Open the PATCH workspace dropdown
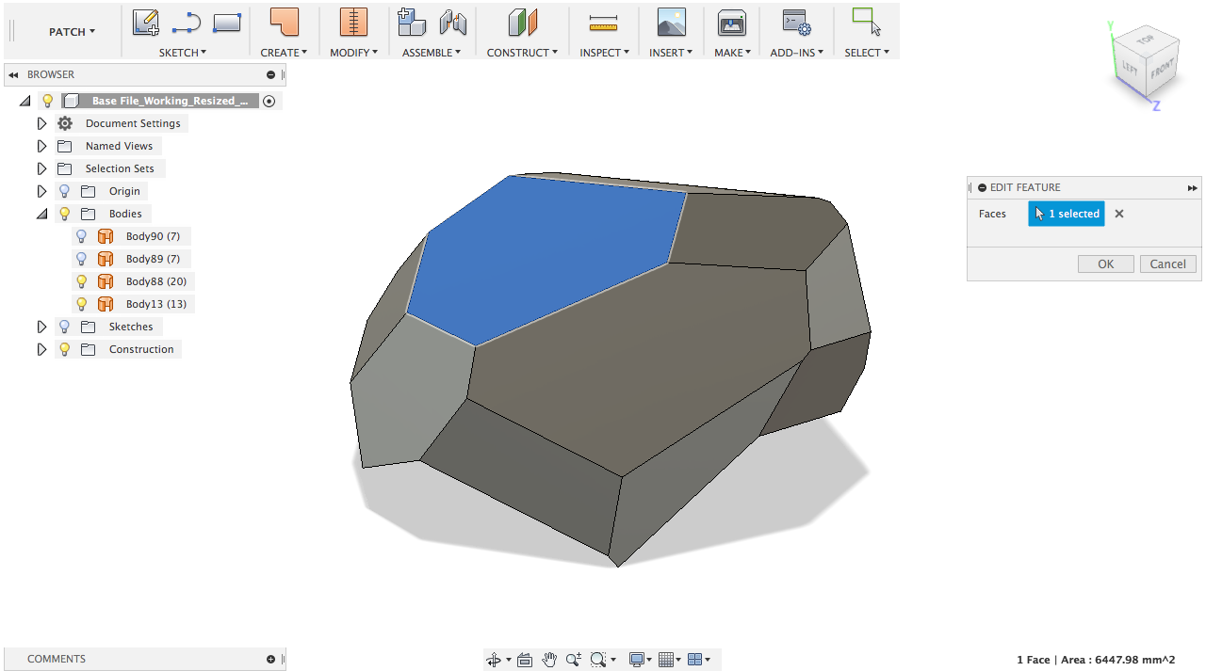 [73, 32]
